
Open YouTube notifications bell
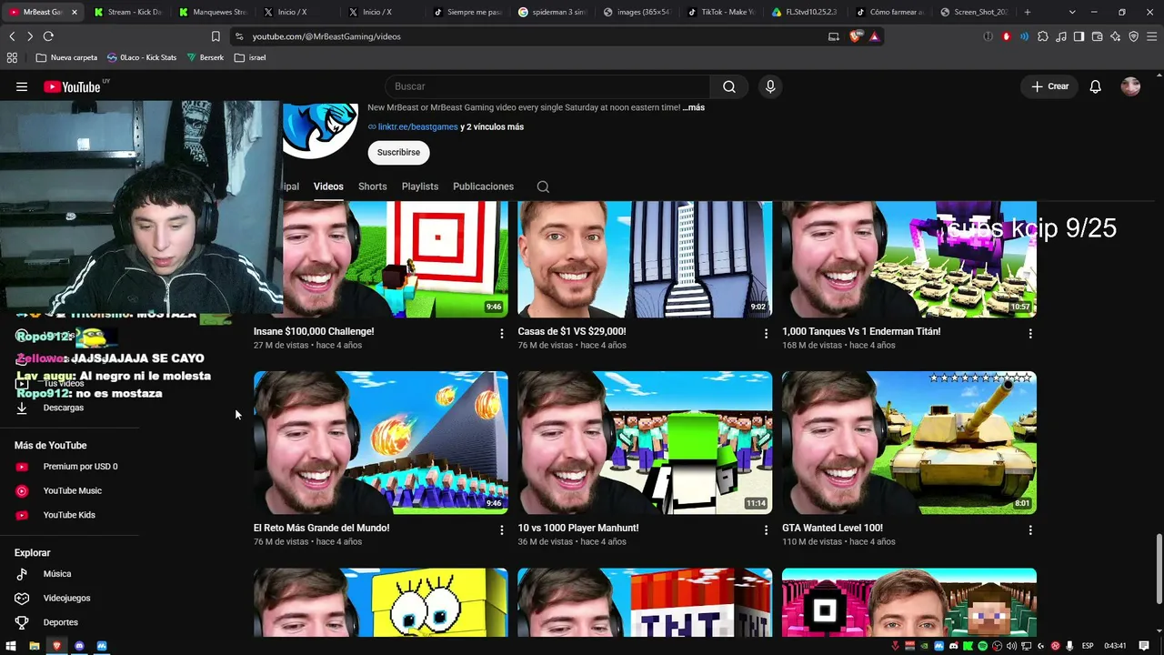point(1096,86)
